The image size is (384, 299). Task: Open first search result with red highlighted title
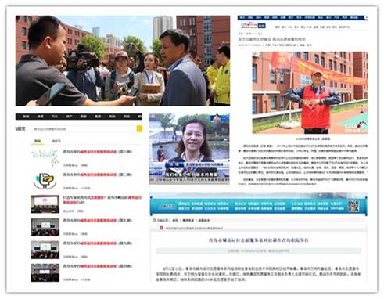[x=98, y=152]
